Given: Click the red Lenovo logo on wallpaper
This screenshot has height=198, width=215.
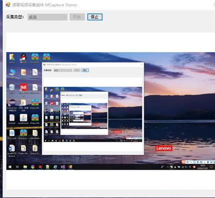Looking at the screenshot, I should point(164,148).
